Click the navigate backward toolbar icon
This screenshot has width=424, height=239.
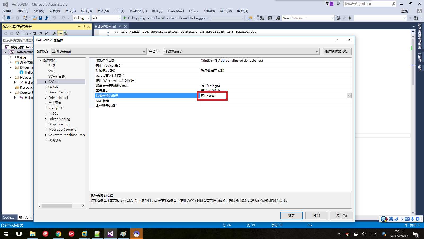[x=8, y=18]
